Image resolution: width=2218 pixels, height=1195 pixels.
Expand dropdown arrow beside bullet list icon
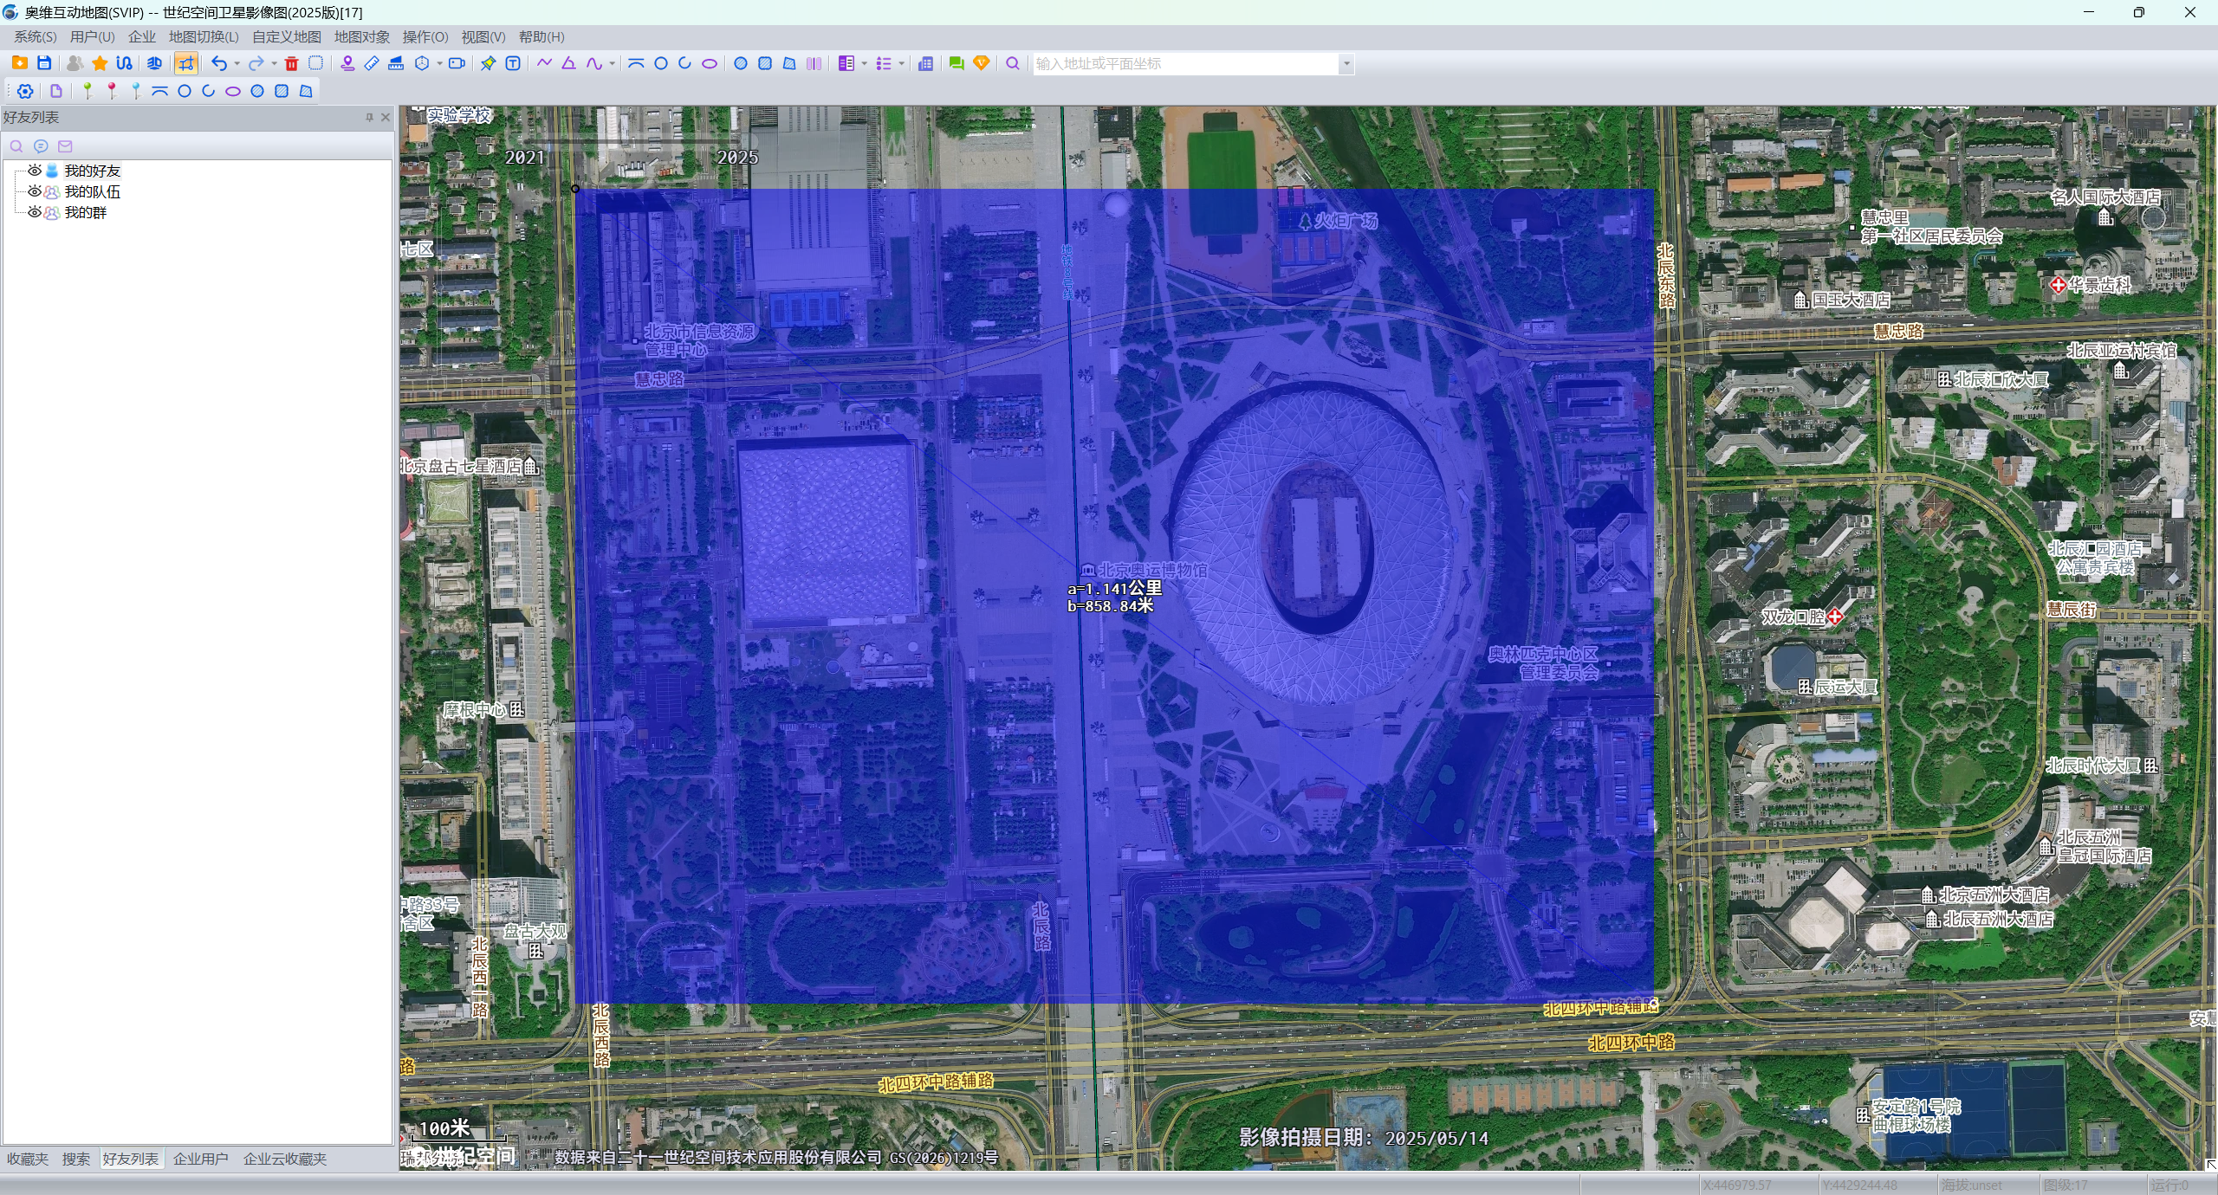[901, 63]
